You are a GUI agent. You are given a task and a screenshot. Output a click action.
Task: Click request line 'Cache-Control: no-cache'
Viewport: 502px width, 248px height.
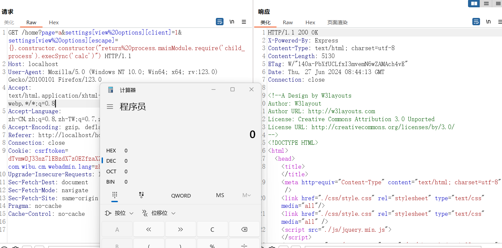[x=47, y=214]
